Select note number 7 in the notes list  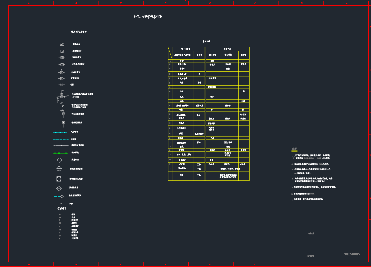pos(292,199)
